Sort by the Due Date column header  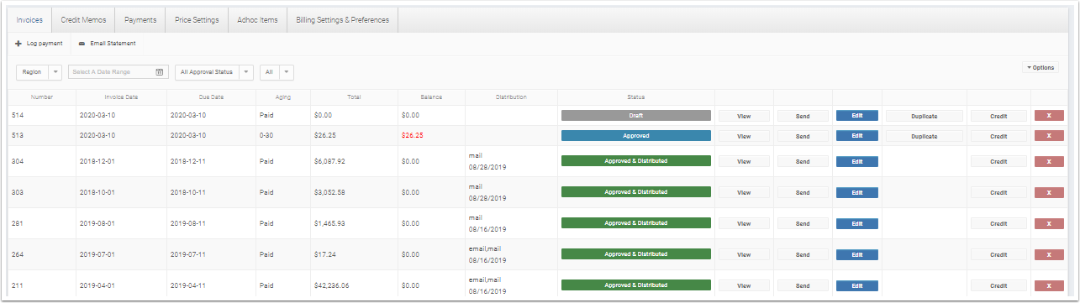[x=212, y=97]
